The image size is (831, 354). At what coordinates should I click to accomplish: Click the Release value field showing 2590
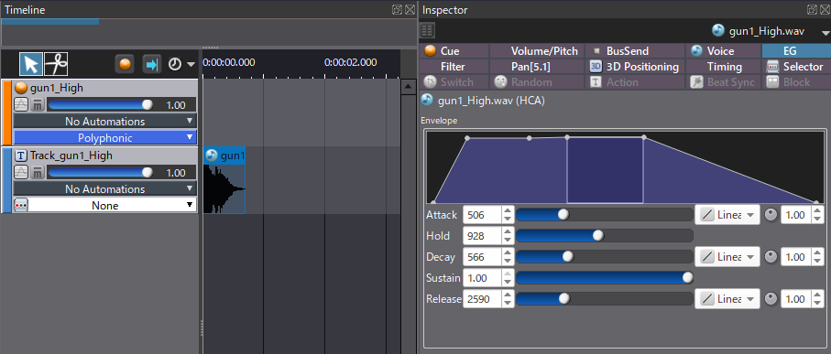(482, 299)
